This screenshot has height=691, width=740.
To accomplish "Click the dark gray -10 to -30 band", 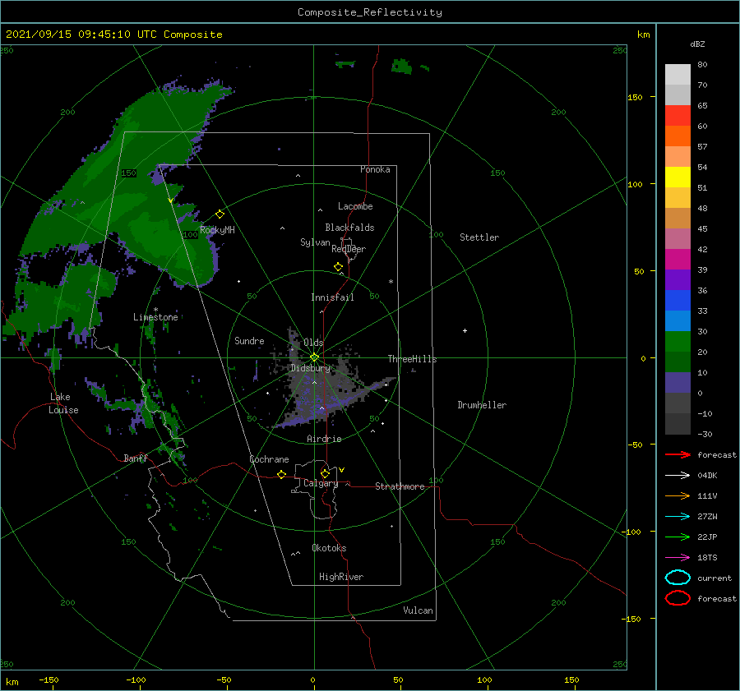I will click(678, 424).
